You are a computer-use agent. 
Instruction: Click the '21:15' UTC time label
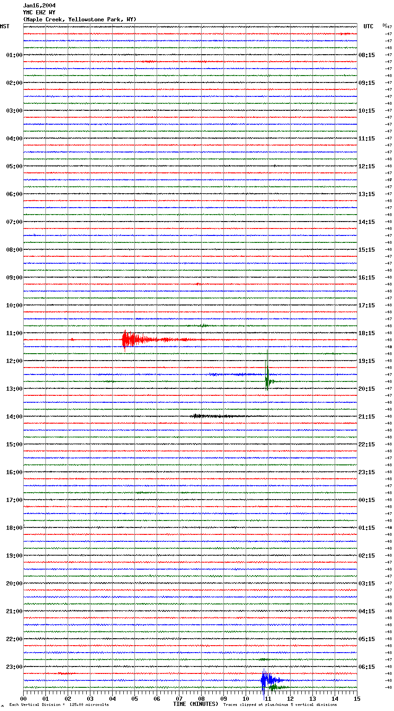point(367,417)
